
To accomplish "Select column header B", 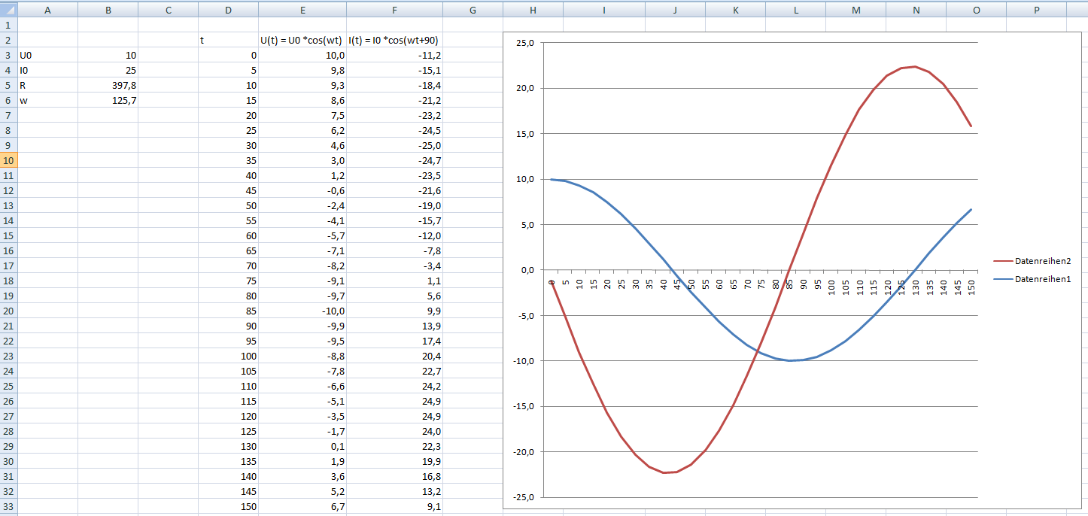I will (108, 10).
